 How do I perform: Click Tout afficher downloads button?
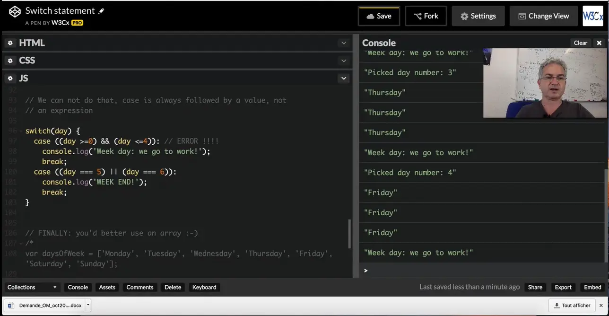(x=571, y=306)
